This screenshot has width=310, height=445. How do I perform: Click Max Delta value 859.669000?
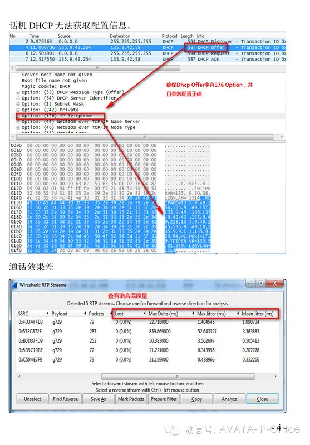[160, 331]
